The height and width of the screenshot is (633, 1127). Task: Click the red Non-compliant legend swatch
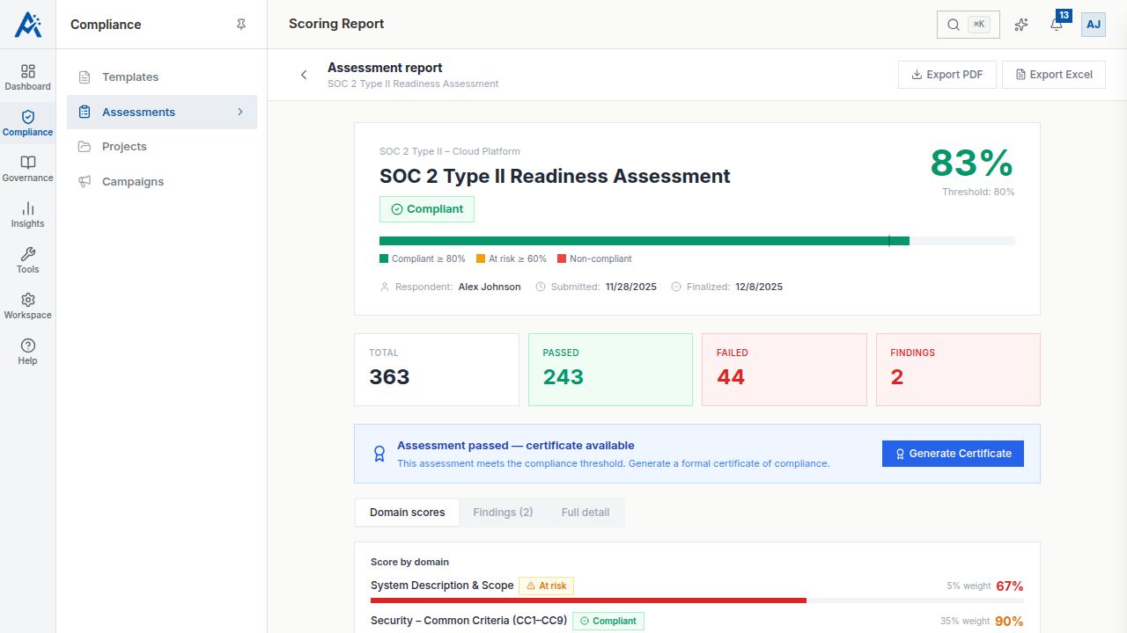pos(562,259)
